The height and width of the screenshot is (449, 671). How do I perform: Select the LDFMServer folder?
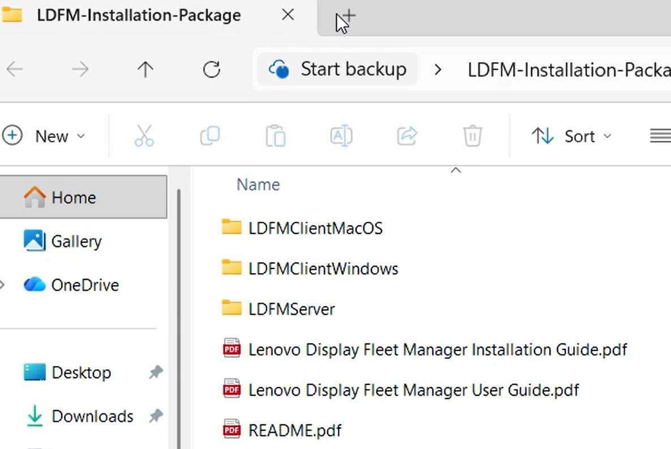[278, 309]
